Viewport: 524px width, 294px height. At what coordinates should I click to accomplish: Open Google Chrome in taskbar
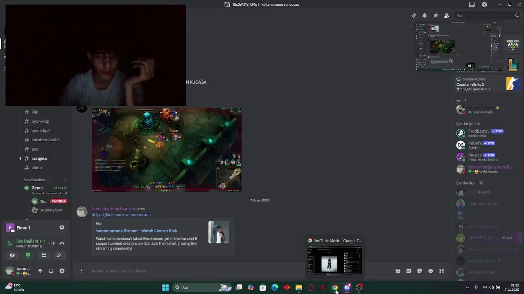335,287
